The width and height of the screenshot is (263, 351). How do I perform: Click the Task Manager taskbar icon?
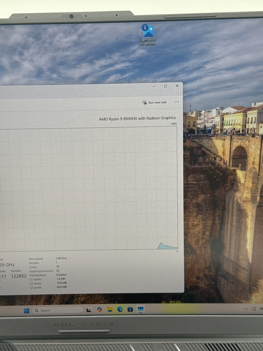[x=140, y=309]
